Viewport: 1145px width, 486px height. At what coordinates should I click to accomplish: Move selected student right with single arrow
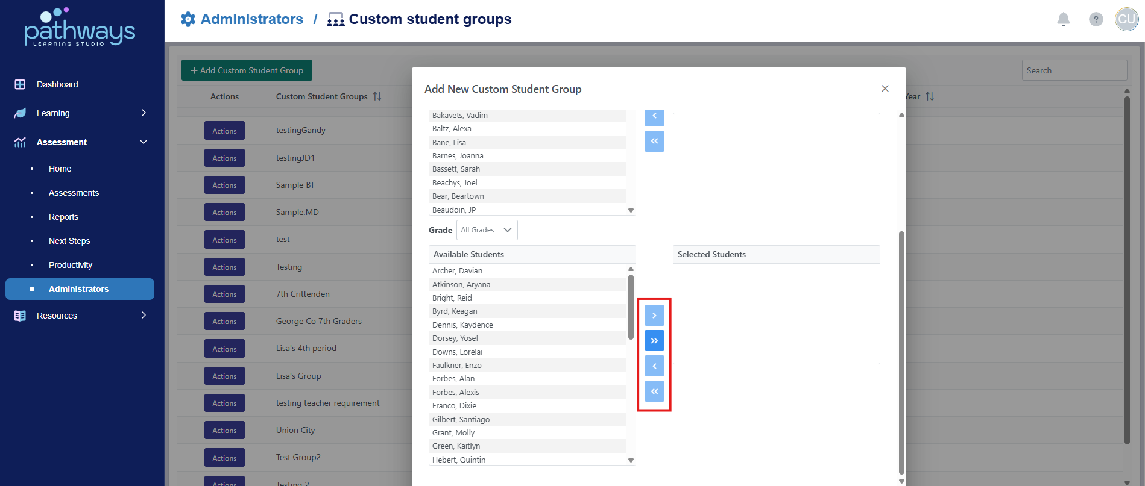pyautogui.click(x=654, y=316)
